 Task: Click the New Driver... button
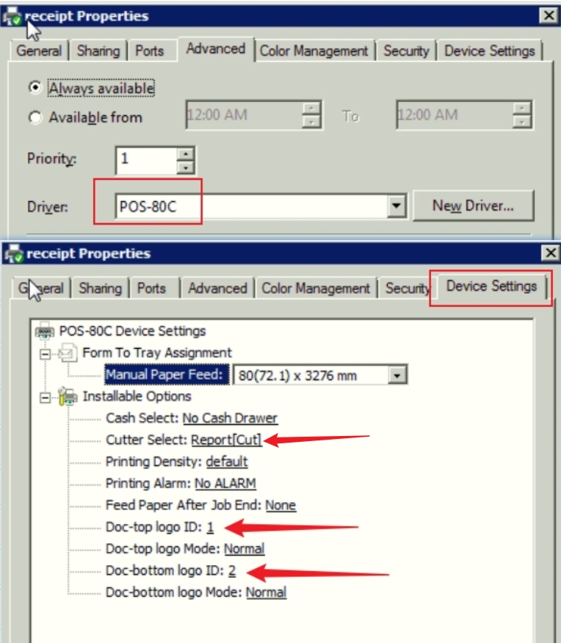[473, 206]
